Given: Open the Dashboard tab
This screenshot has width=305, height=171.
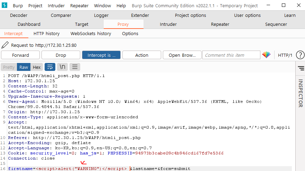Looking at the screenshot, I should pos(29,24).
